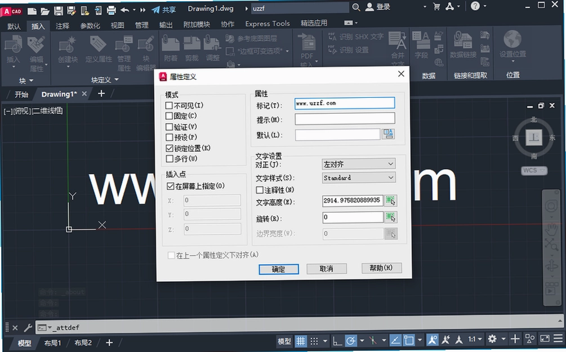The height and width of the screenshot is (352, 566).
Task: Save the drawing with the floppy disk icon
Action: coord(59,11)
